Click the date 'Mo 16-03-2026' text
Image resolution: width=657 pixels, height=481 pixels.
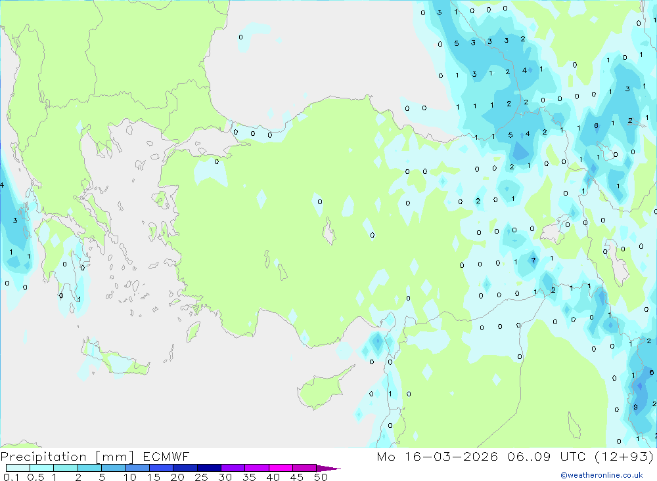(438, 456)
